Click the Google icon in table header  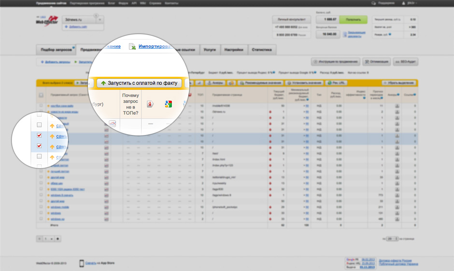[169, 104]
